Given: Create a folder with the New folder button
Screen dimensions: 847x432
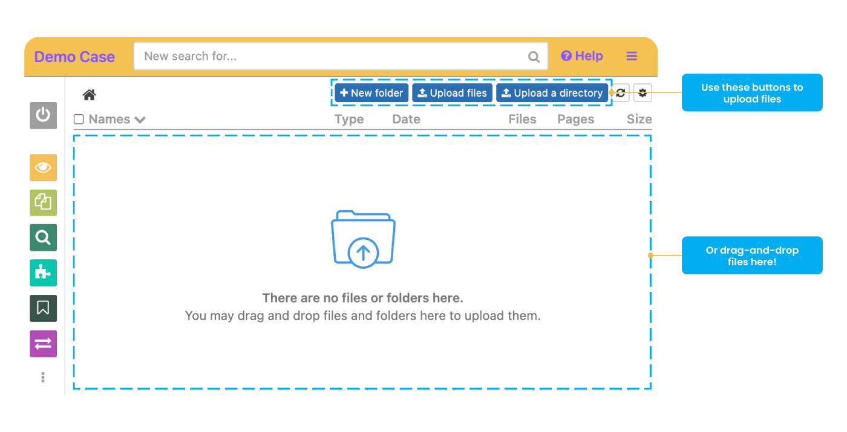Looking at the screenshot, I should (371, 92).
